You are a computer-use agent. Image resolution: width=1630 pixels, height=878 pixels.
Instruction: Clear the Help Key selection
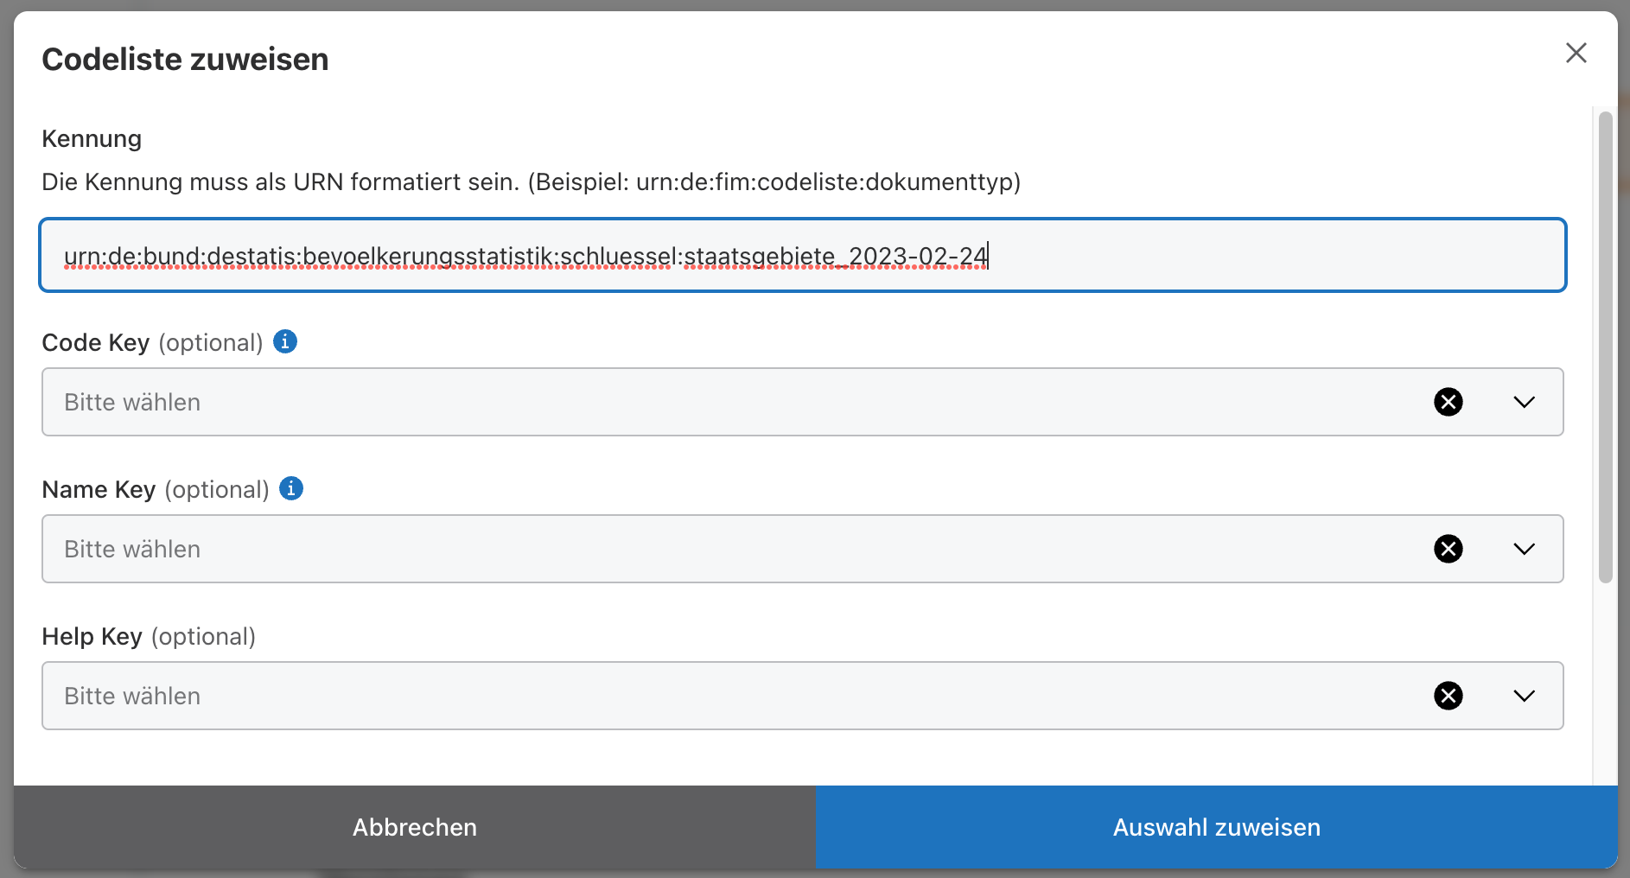point(1448,696)
